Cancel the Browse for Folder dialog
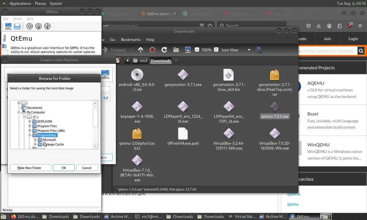 [x=87, y=168]
